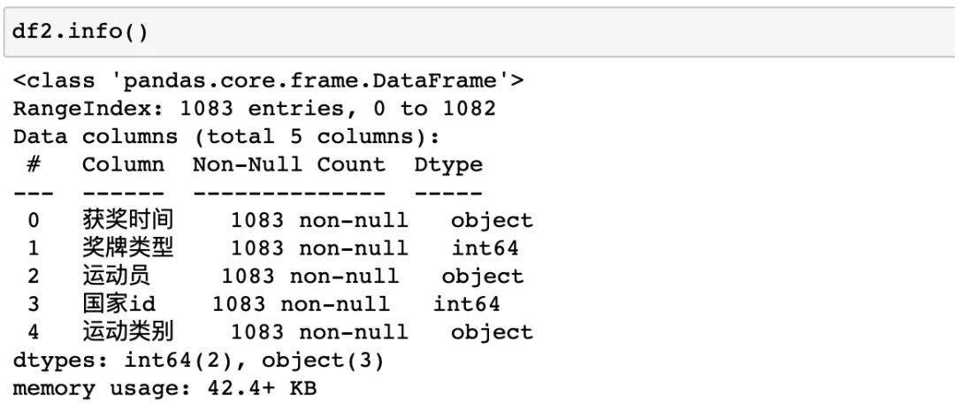Click the int64 dtype of 奖牌类型 row
The image size is (955, 403).
pos(485,248)
